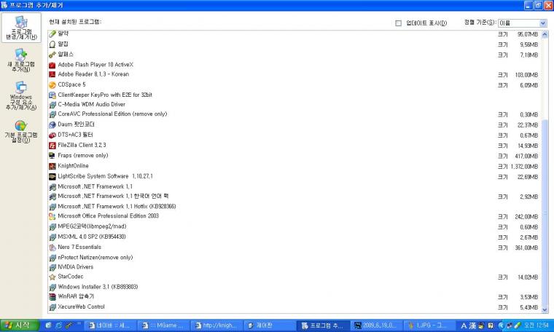Click the CoreAVC Professional Edition icon
Screen dimensions: 554x332
point(52,114)
